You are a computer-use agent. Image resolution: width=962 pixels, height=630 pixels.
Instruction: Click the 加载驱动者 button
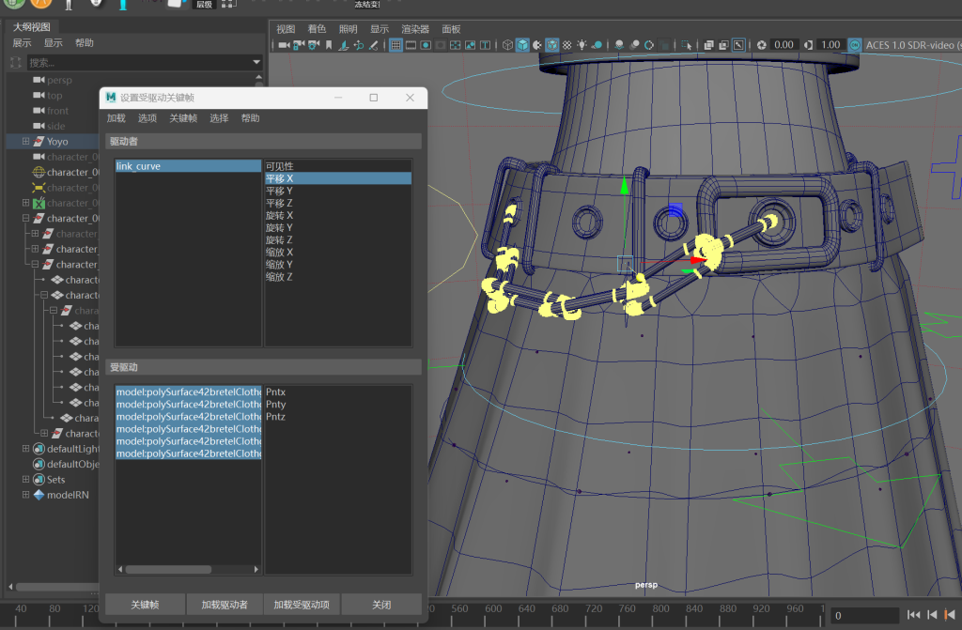(225, 605)
